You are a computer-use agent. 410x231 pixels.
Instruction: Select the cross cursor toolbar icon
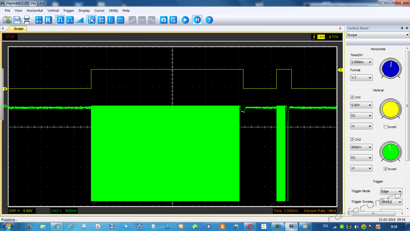(x=101, y=20)
